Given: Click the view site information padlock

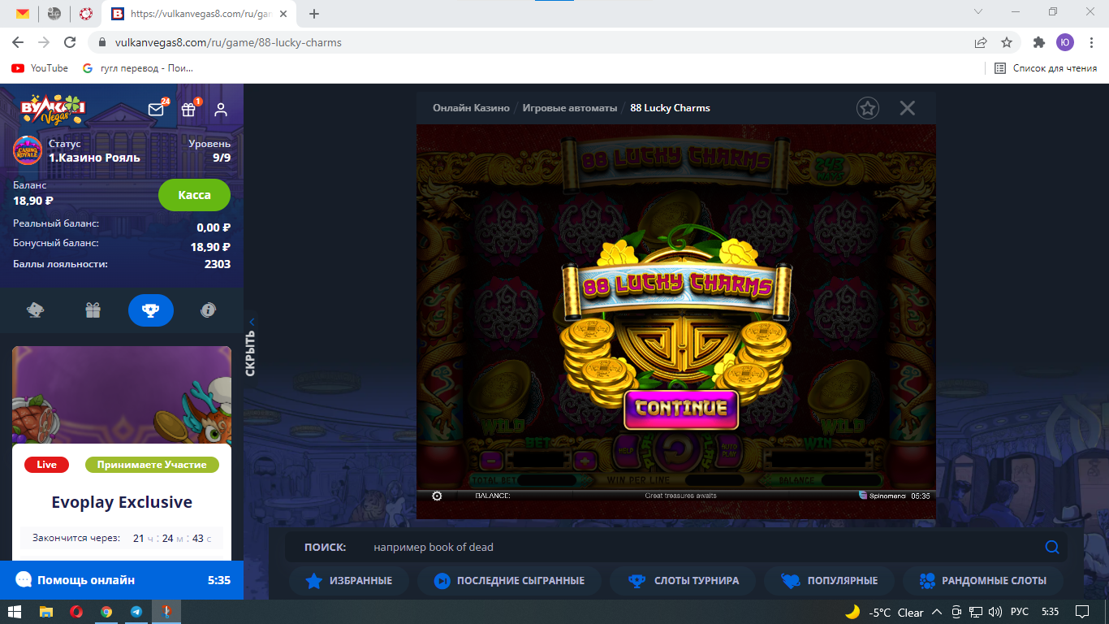Looking at the screenshot, I should (102, 42).
